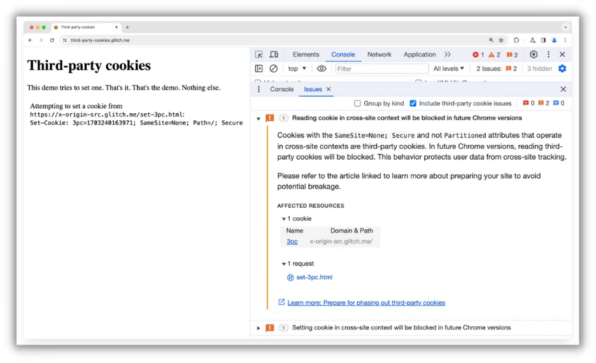Image resolution: width=596 pixels, height=363 pixels.
Task: Close the DevTools panel
Action: coord(562,55)
